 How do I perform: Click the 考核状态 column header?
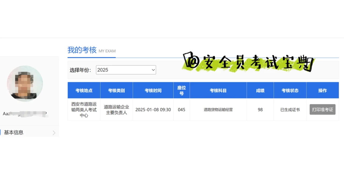point(290,90)
